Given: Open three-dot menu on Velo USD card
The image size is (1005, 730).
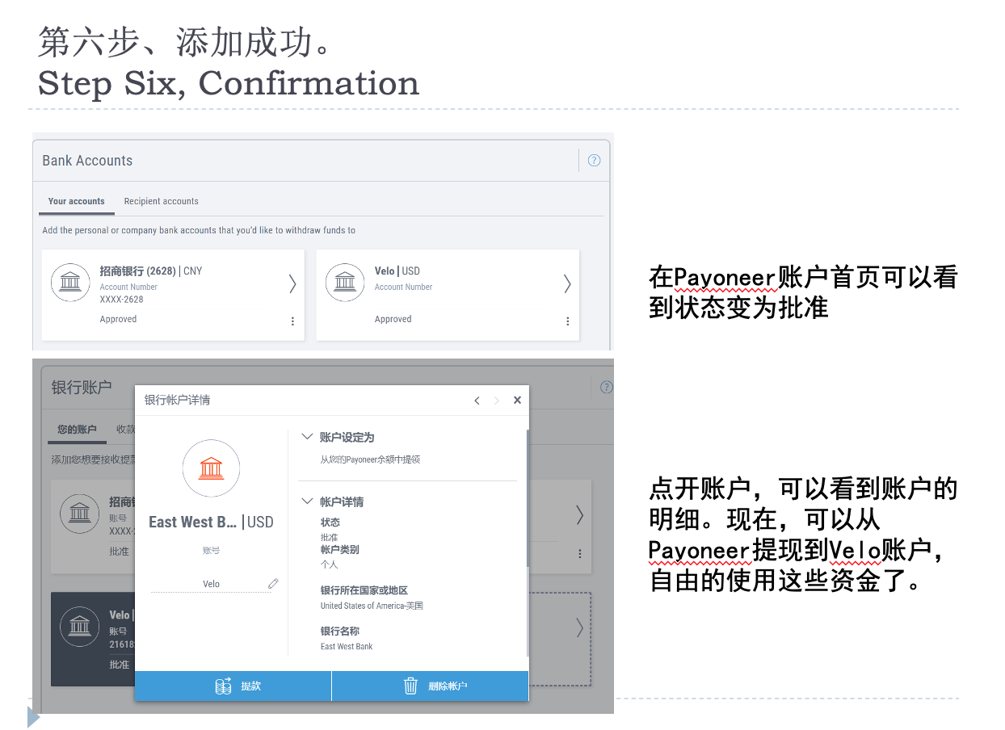Looking at the screenshot, I should tap(567, 321).
